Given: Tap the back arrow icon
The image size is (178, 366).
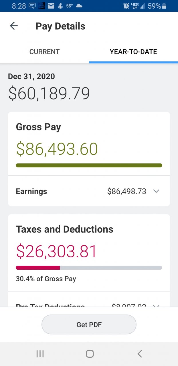Looking at the screenshot, I should 14,26.
